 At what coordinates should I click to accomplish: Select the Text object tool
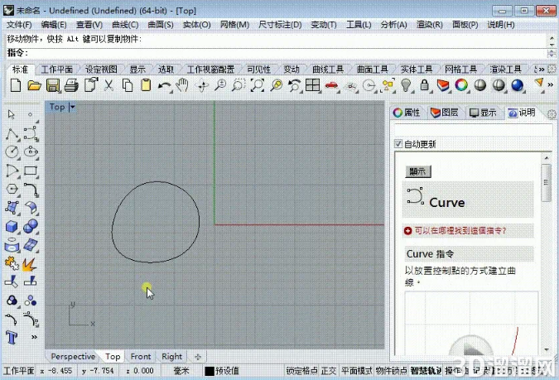12,337
